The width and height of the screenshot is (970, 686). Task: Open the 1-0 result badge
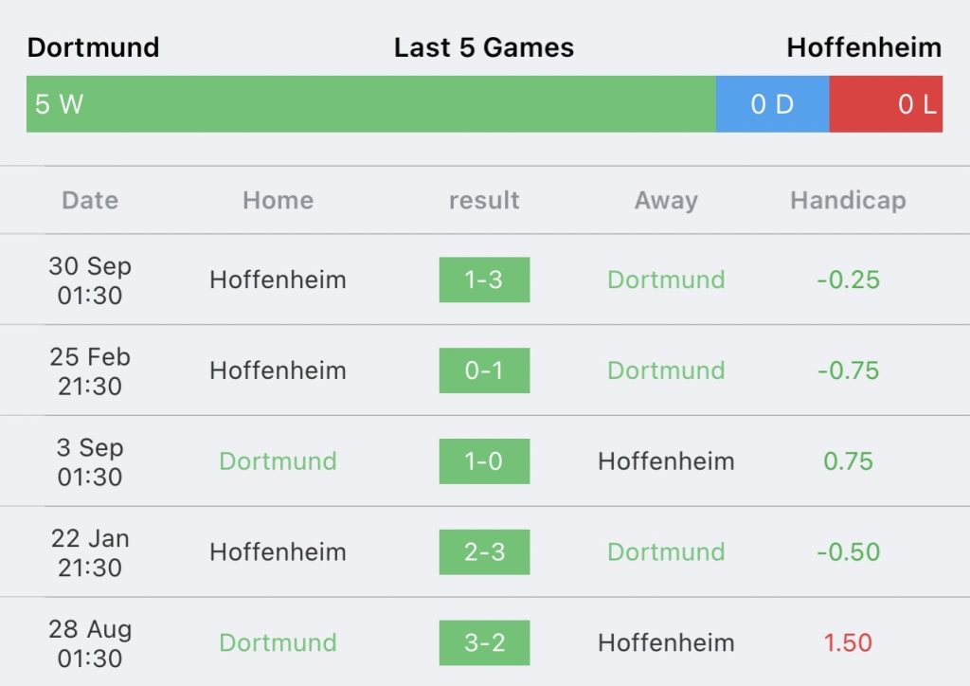point(484,461)
